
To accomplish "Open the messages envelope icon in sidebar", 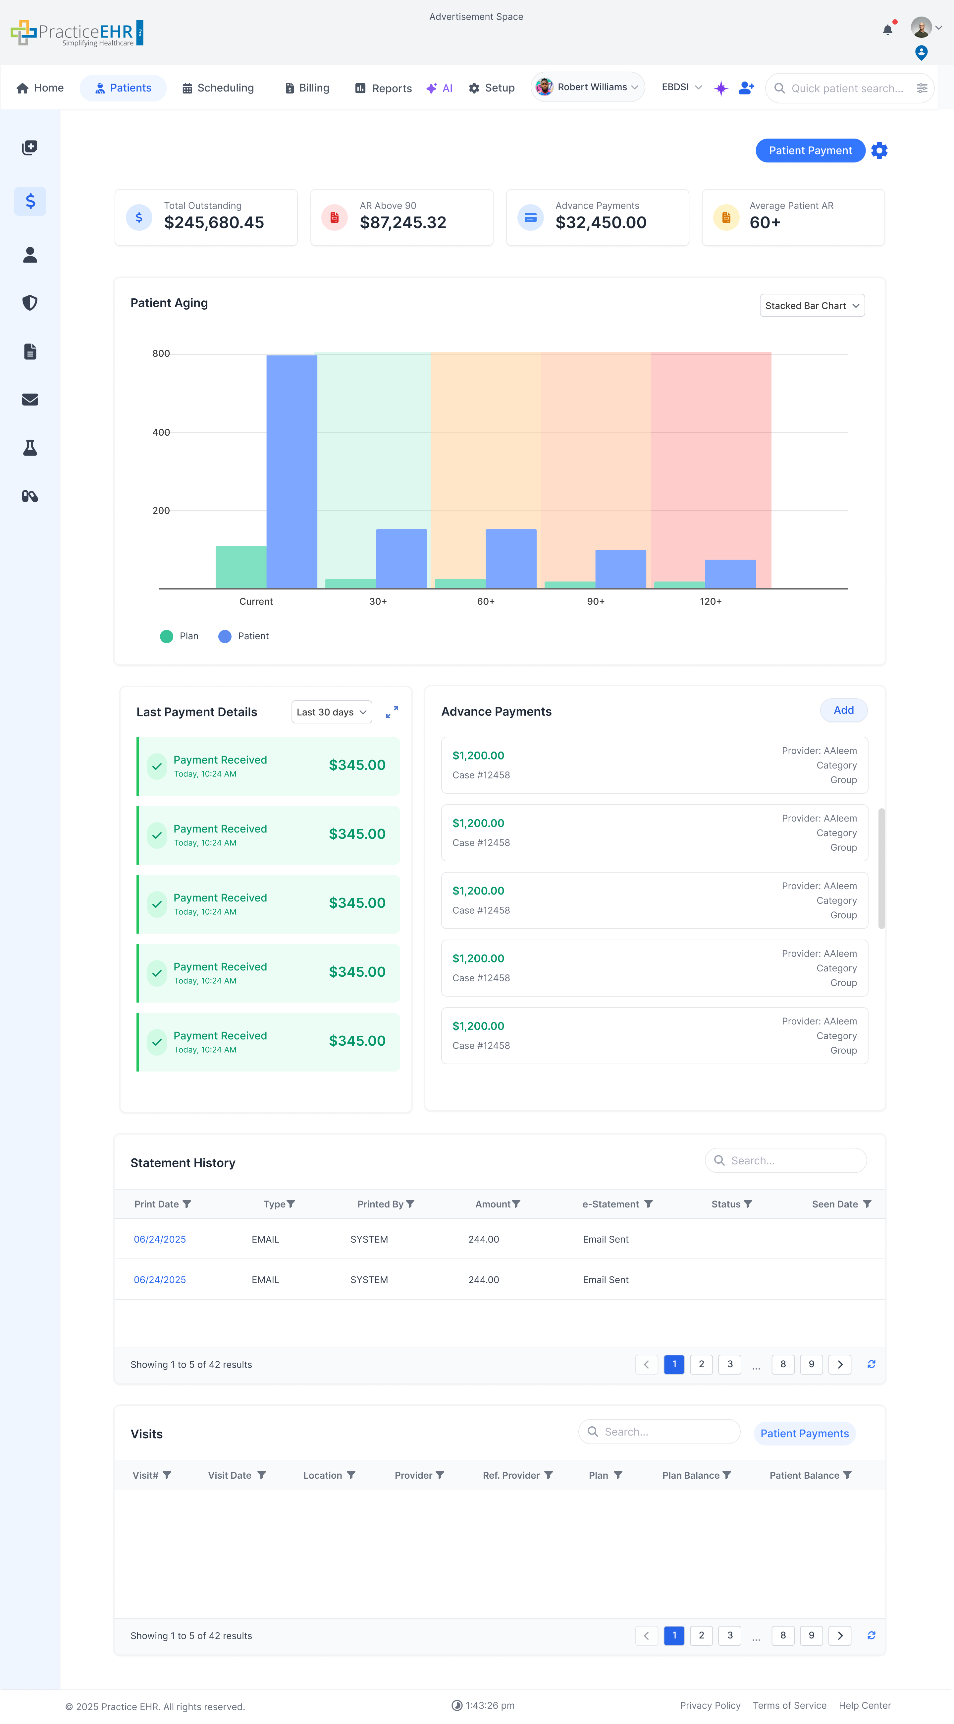I will click(x=29, y=400).
